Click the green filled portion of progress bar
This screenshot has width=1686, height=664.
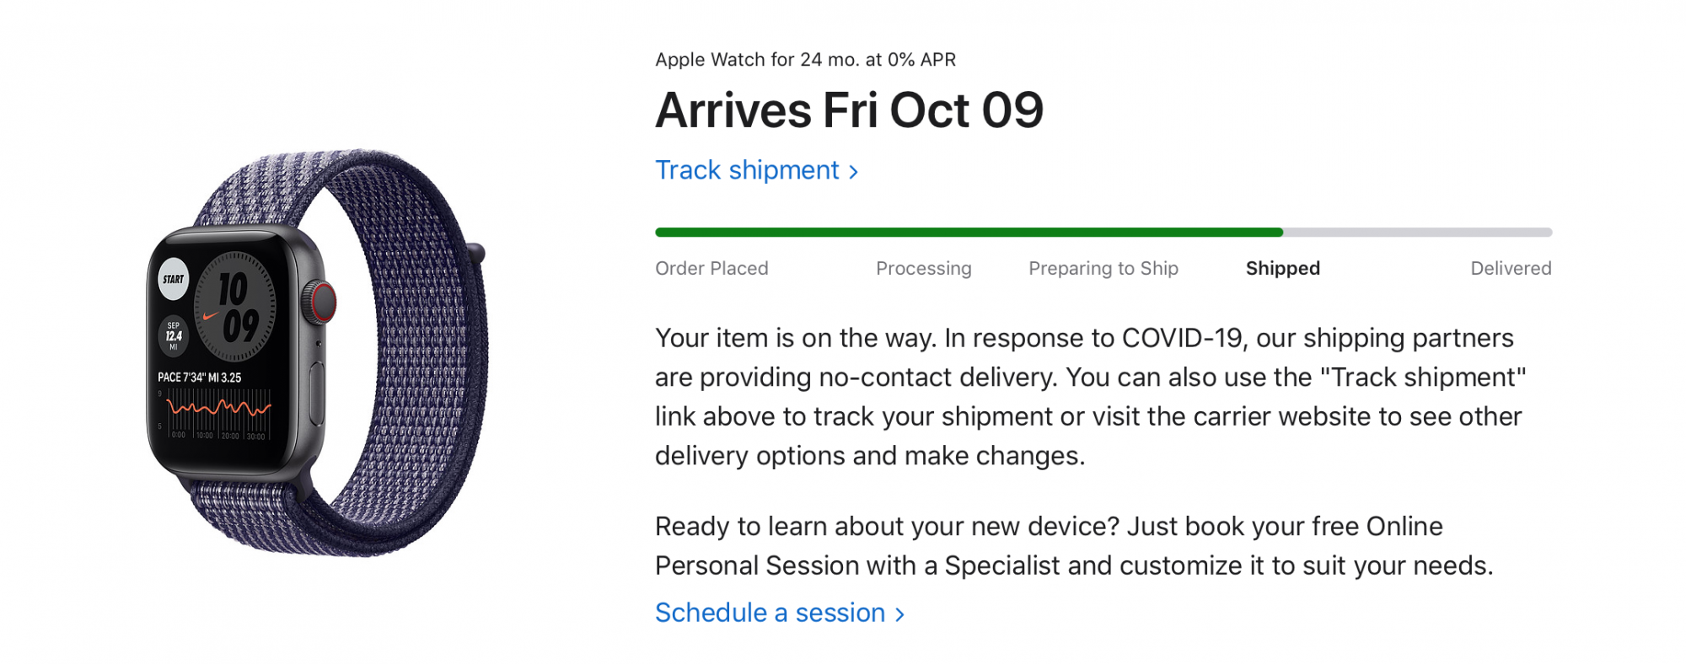[969, 232]
